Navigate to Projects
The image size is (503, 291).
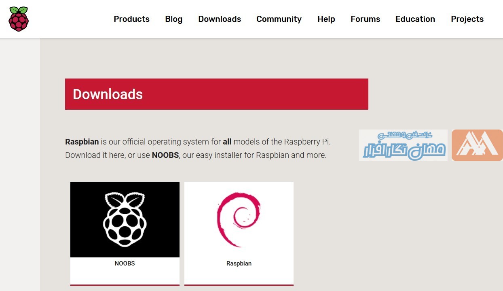click(467, 19)
